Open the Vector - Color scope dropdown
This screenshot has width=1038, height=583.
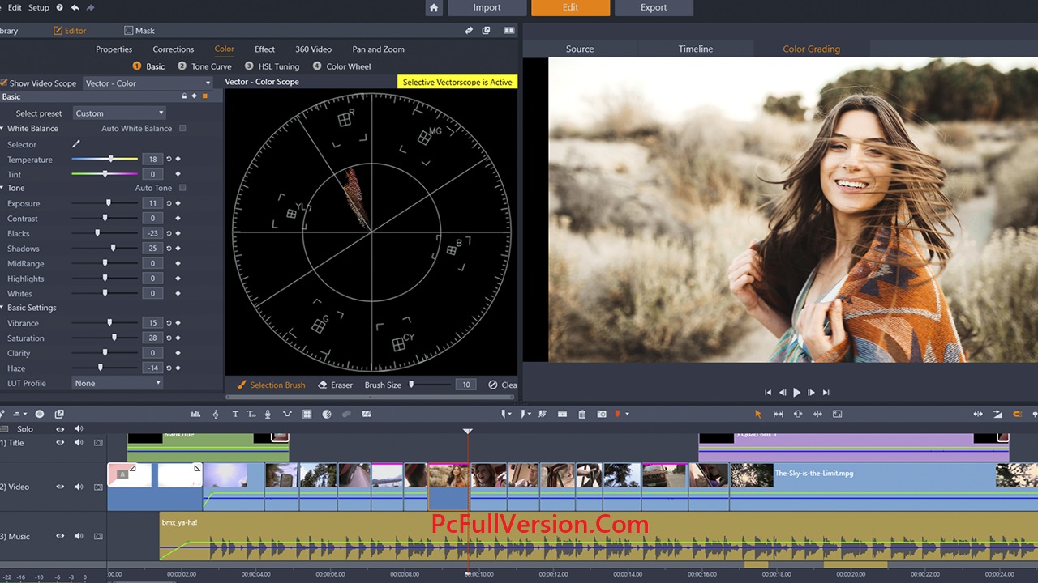coord(148,83)
